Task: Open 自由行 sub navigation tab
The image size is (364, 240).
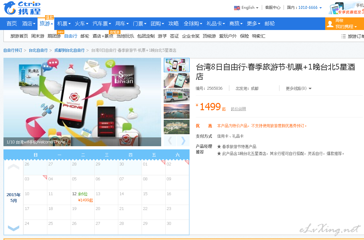Action: tap(71, 36)
